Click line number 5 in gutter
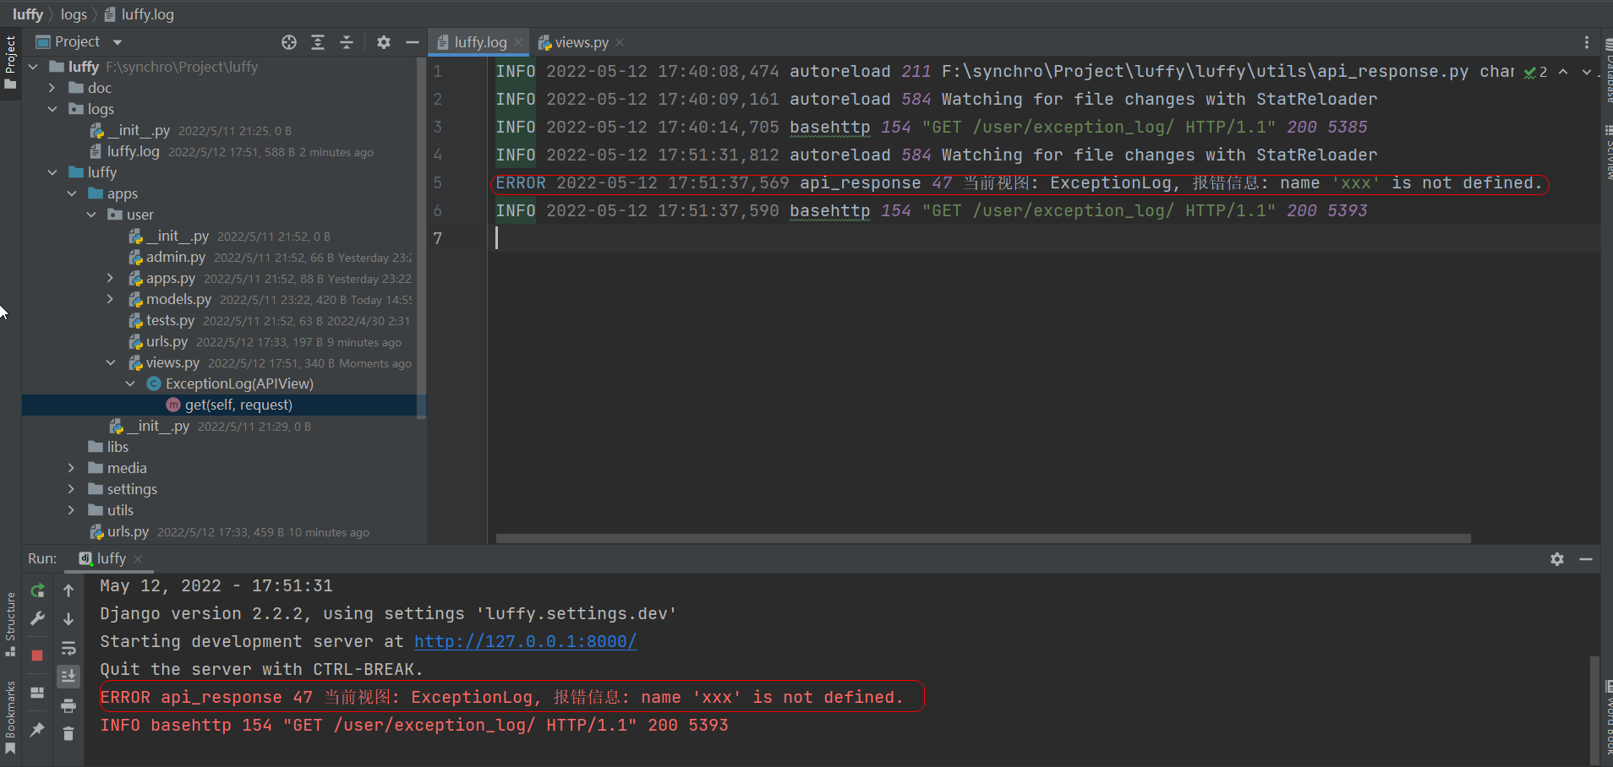This screenshot has height=767, width=1613. (438, 182)
